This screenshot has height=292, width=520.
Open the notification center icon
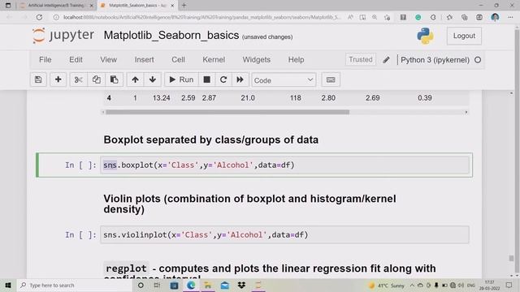pos(509,285)
